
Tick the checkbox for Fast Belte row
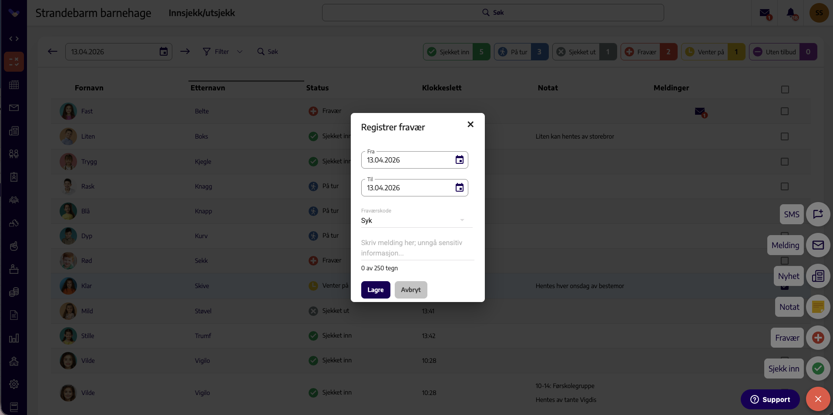pyautogui.click(x=785, y=111)
